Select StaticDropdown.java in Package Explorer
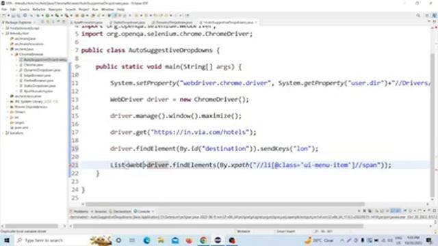This screenshot has height=246, width=438. tap(38, 86)
